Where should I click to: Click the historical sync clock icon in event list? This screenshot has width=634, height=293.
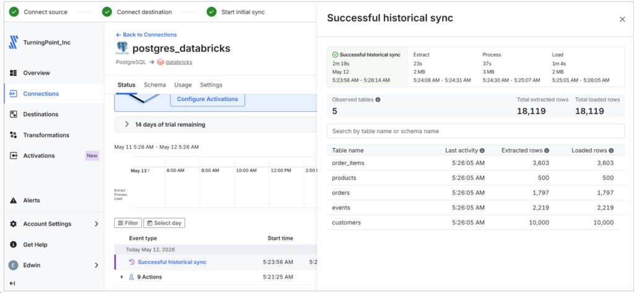point(131,262)
